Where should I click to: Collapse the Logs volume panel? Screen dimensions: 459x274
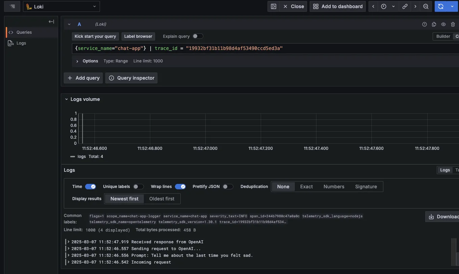click(x=66, y=99)
